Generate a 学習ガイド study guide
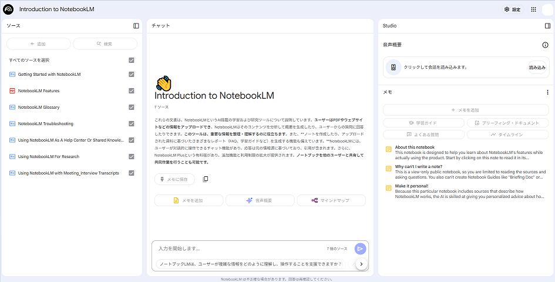Image resolution: width=555 pixels, height=282 pixels. tap(423, 123)
